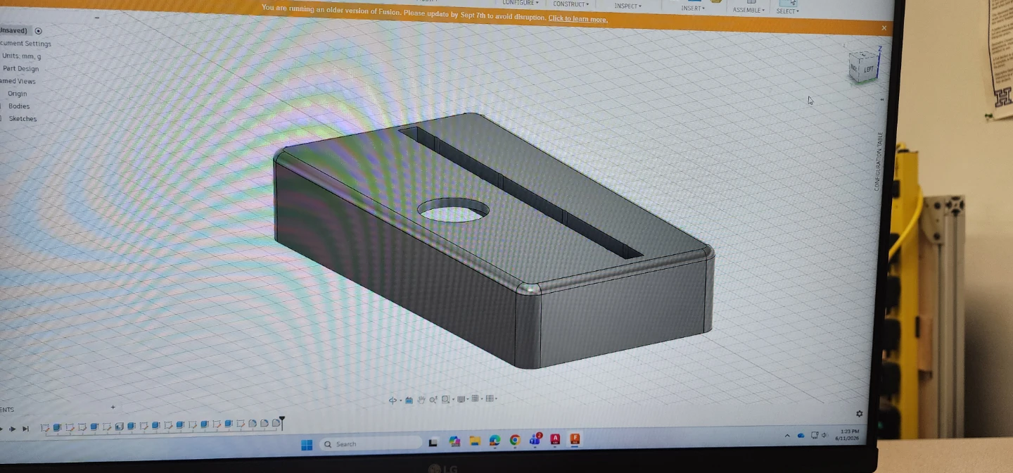Select Origin folder in browser tree
Screen dimensions: 1013x473
(17, 94)
